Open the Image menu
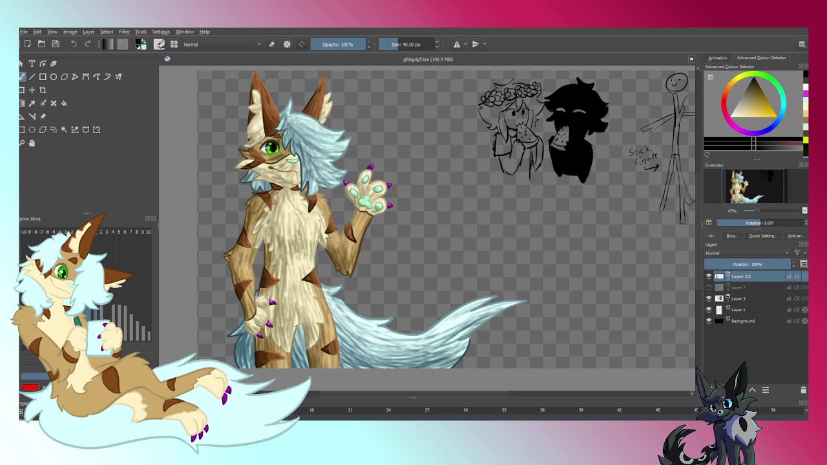The width and height of the screenshot is (827, 465). (x=70, y=32)
